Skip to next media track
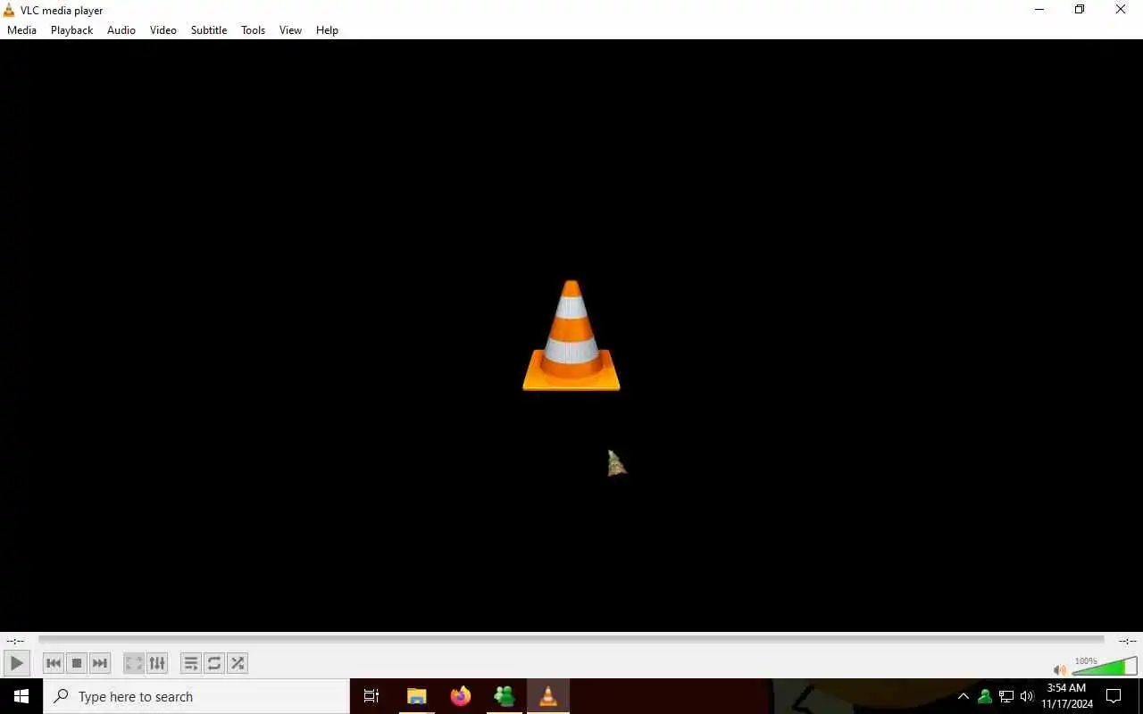The height and width of the screenshot is (714, 1143). 100,663
